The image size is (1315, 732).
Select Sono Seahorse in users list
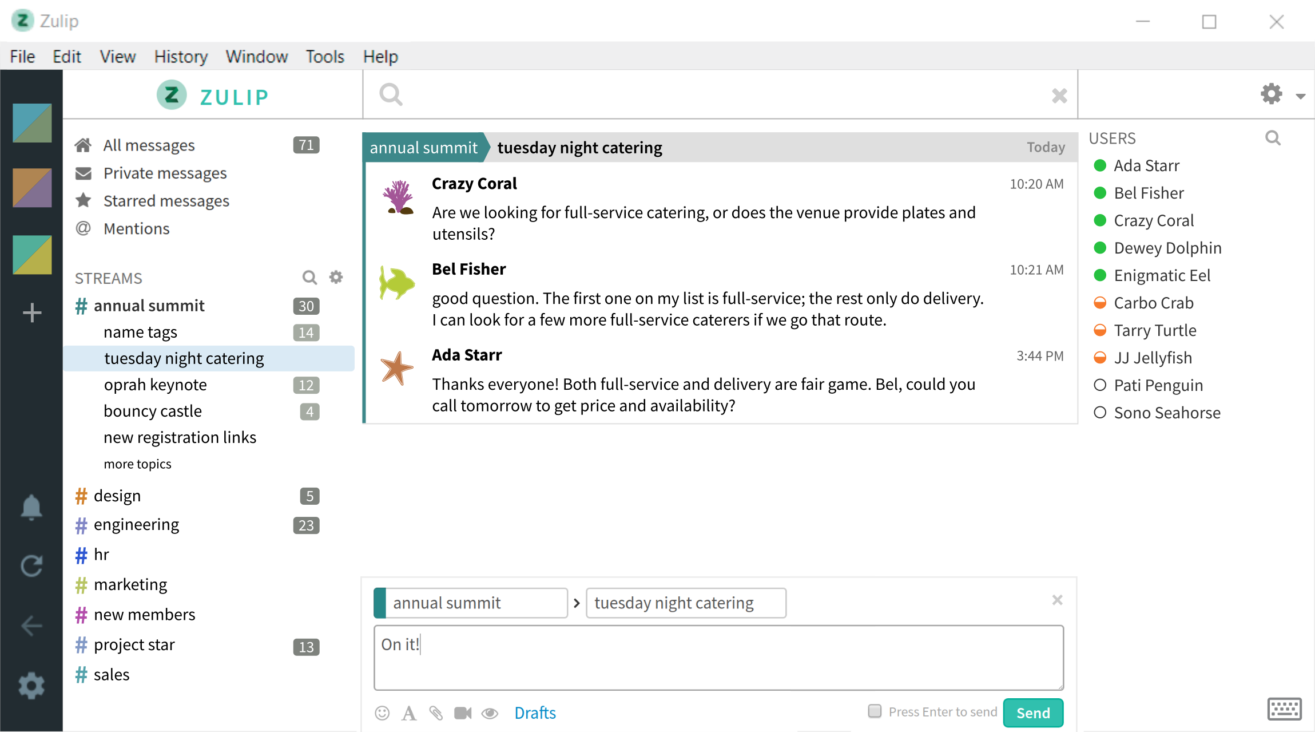[1167, 413]
